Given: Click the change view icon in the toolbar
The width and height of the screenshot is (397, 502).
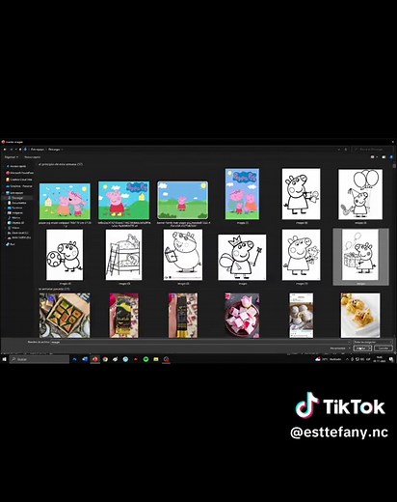Looking at the screenshot, I should [373, 157].
